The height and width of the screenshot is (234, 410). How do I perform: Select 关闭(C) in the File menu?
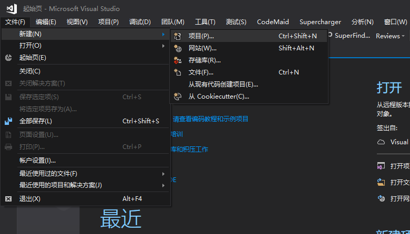[x=85, y=71]
